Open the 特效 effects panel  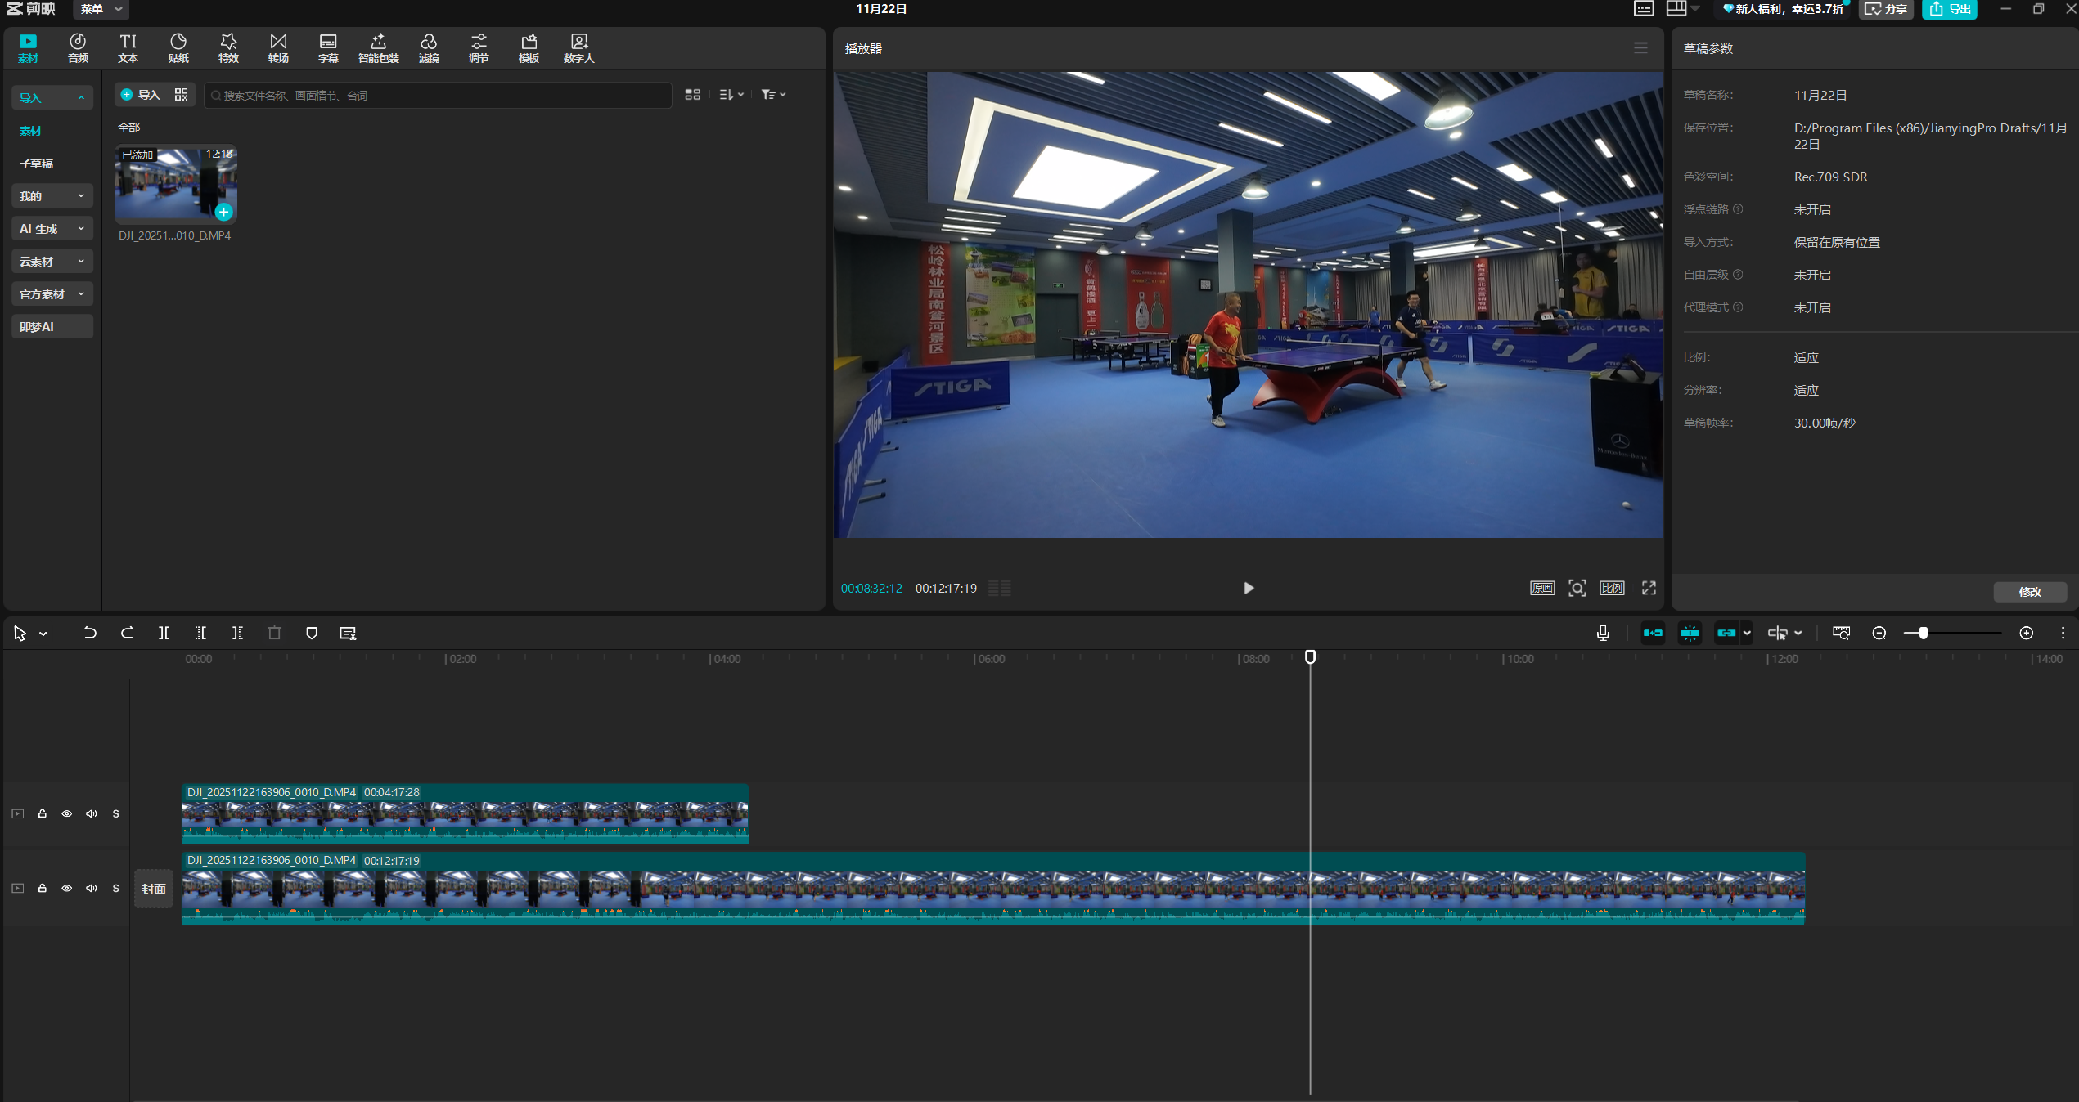pyautogui.click(x=228, y=47)
